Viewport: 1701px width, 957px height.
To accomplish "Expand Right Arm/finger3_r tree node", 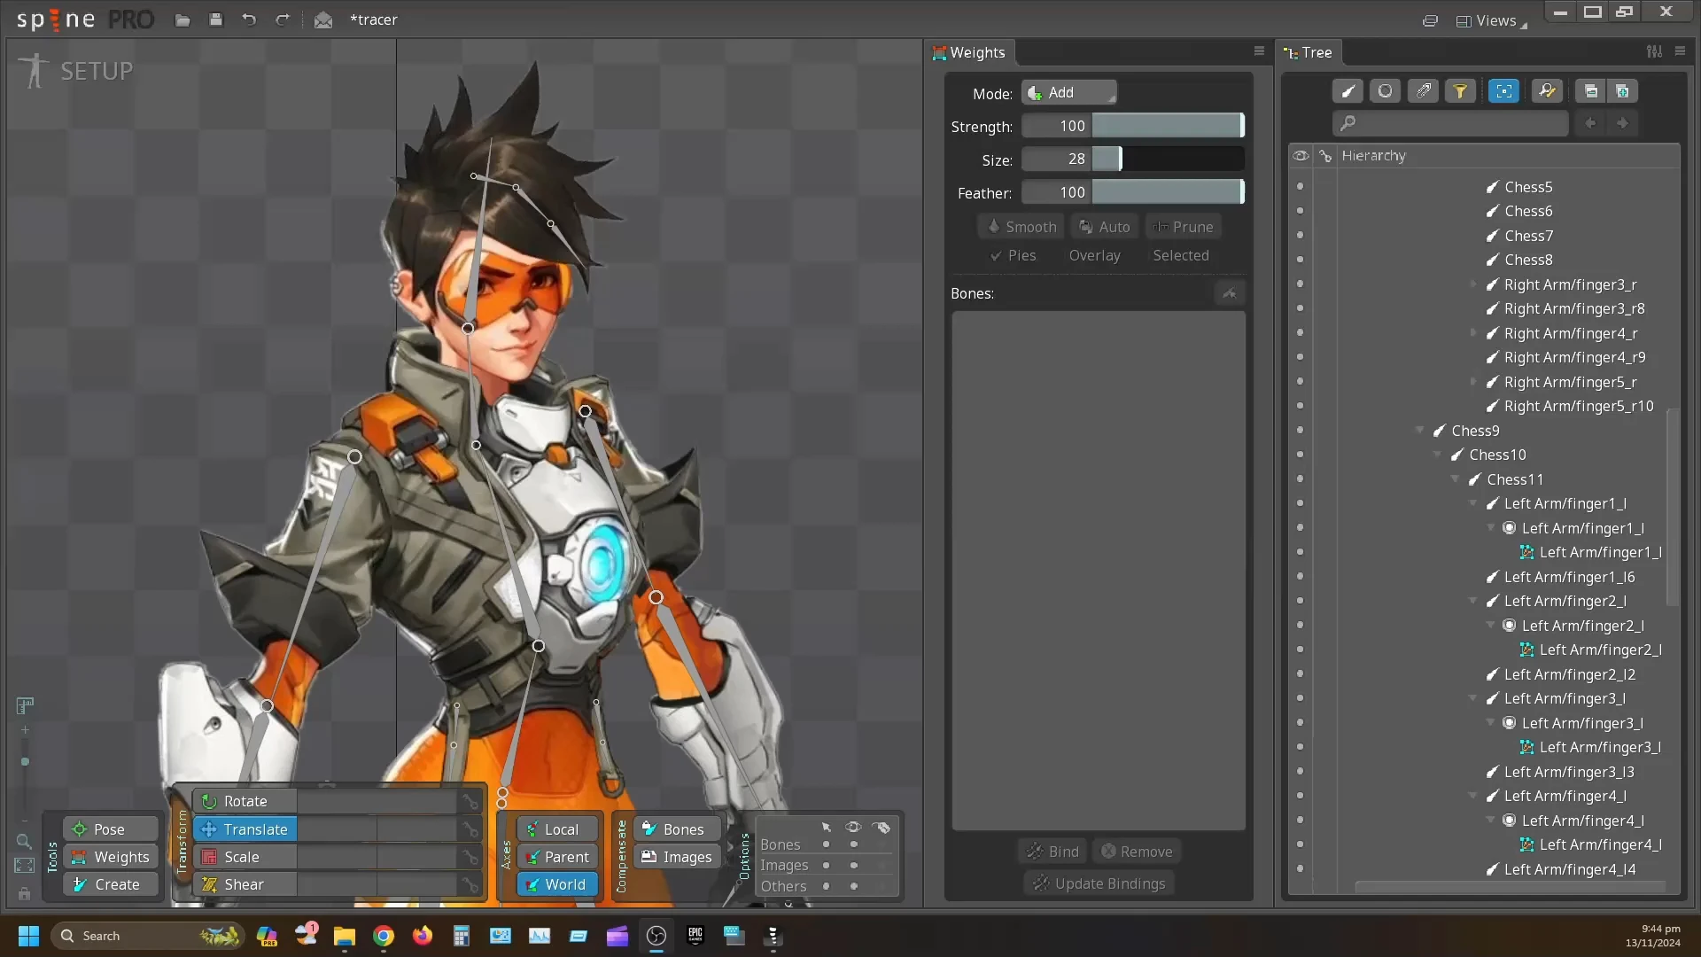I will (x=1473, y=284).
